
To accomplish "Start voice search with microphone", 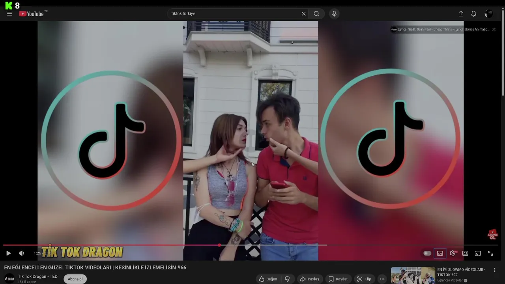I will coord(334,14).
